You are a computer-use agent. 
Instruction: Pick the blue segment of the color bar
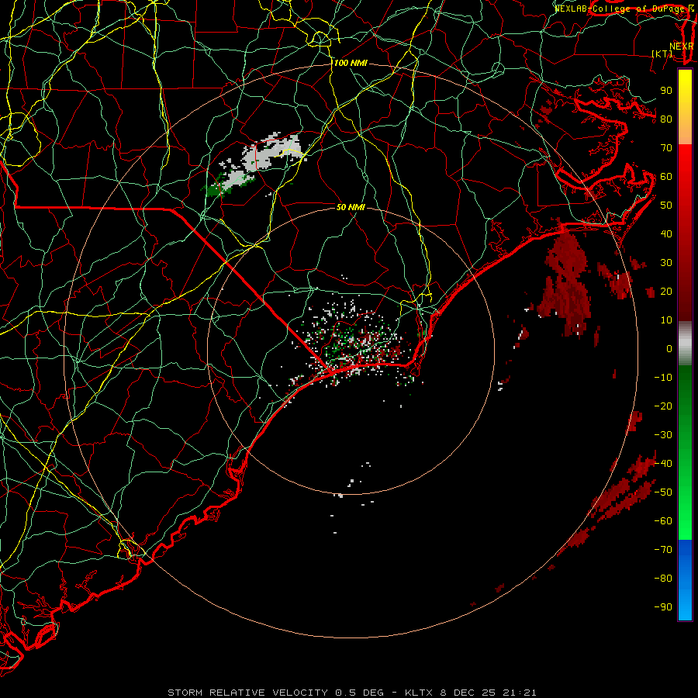click(685, 580)
